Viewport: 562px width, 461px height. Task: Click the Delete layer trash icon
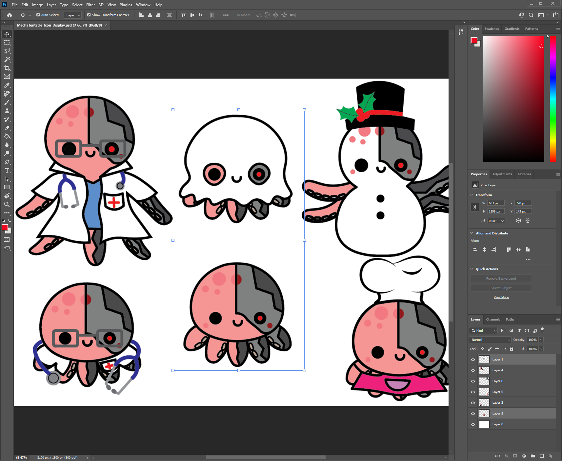click(551, 456)
